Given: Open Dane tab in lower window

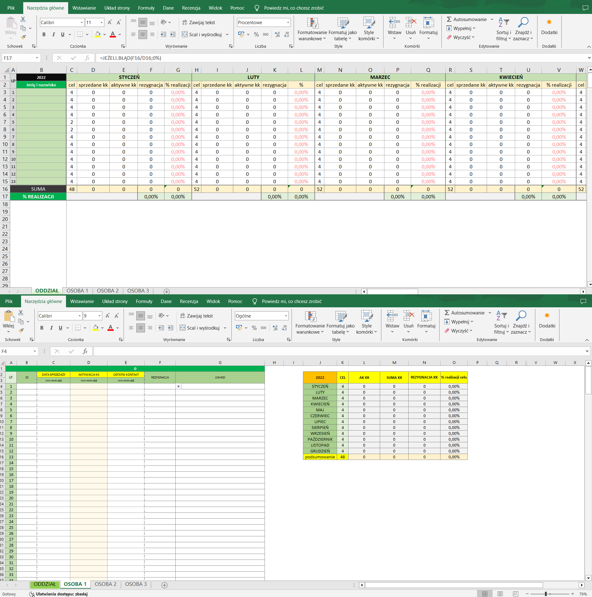Looking at the screenshot, I should 166,301.
